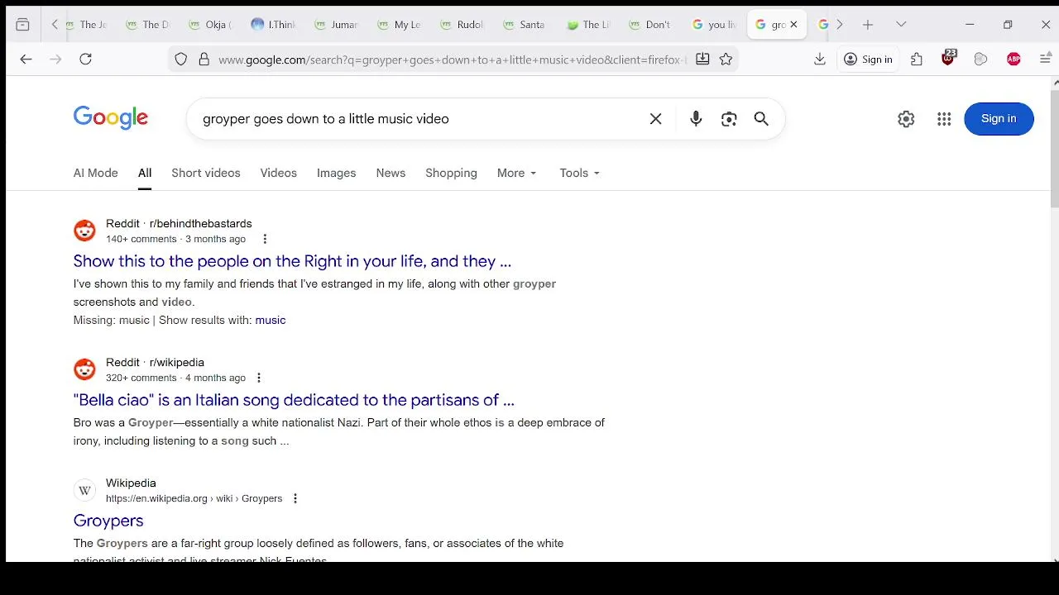The width and height of the screenshot is (1059, 595).
Task: Open Adblock Plus ABP extension
Action: point(1013,59)
